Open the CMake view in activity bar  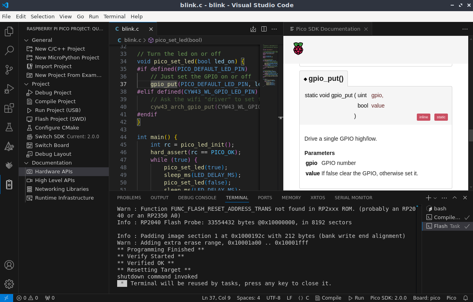(x=9, y=146)
